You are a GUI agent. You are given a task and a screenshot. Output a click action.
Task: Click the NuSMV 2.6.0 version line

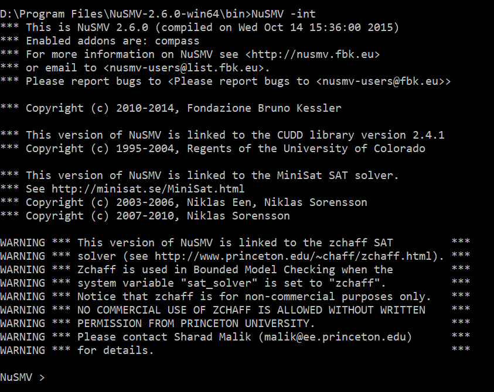coord(199,27)
